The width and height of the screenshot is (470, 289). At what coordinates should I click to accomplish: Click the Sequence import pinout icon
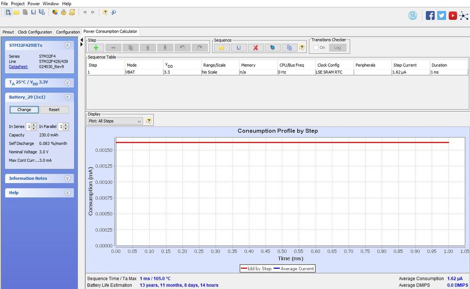(x=289, y=48)
